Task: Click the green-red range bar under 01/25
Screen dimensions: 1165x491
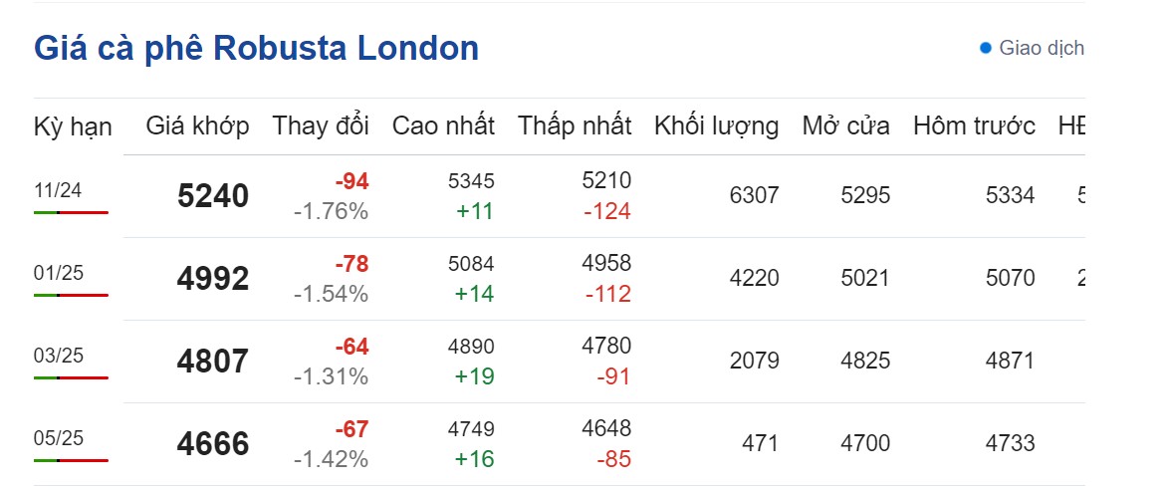Action: click(x=71, y=295)
